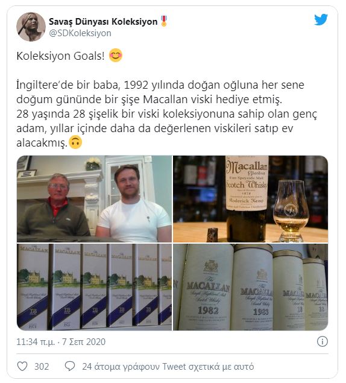This screenshot has height=383, width=346.
Task: Open tweet info circle icon
Action: tap(322, 341)
